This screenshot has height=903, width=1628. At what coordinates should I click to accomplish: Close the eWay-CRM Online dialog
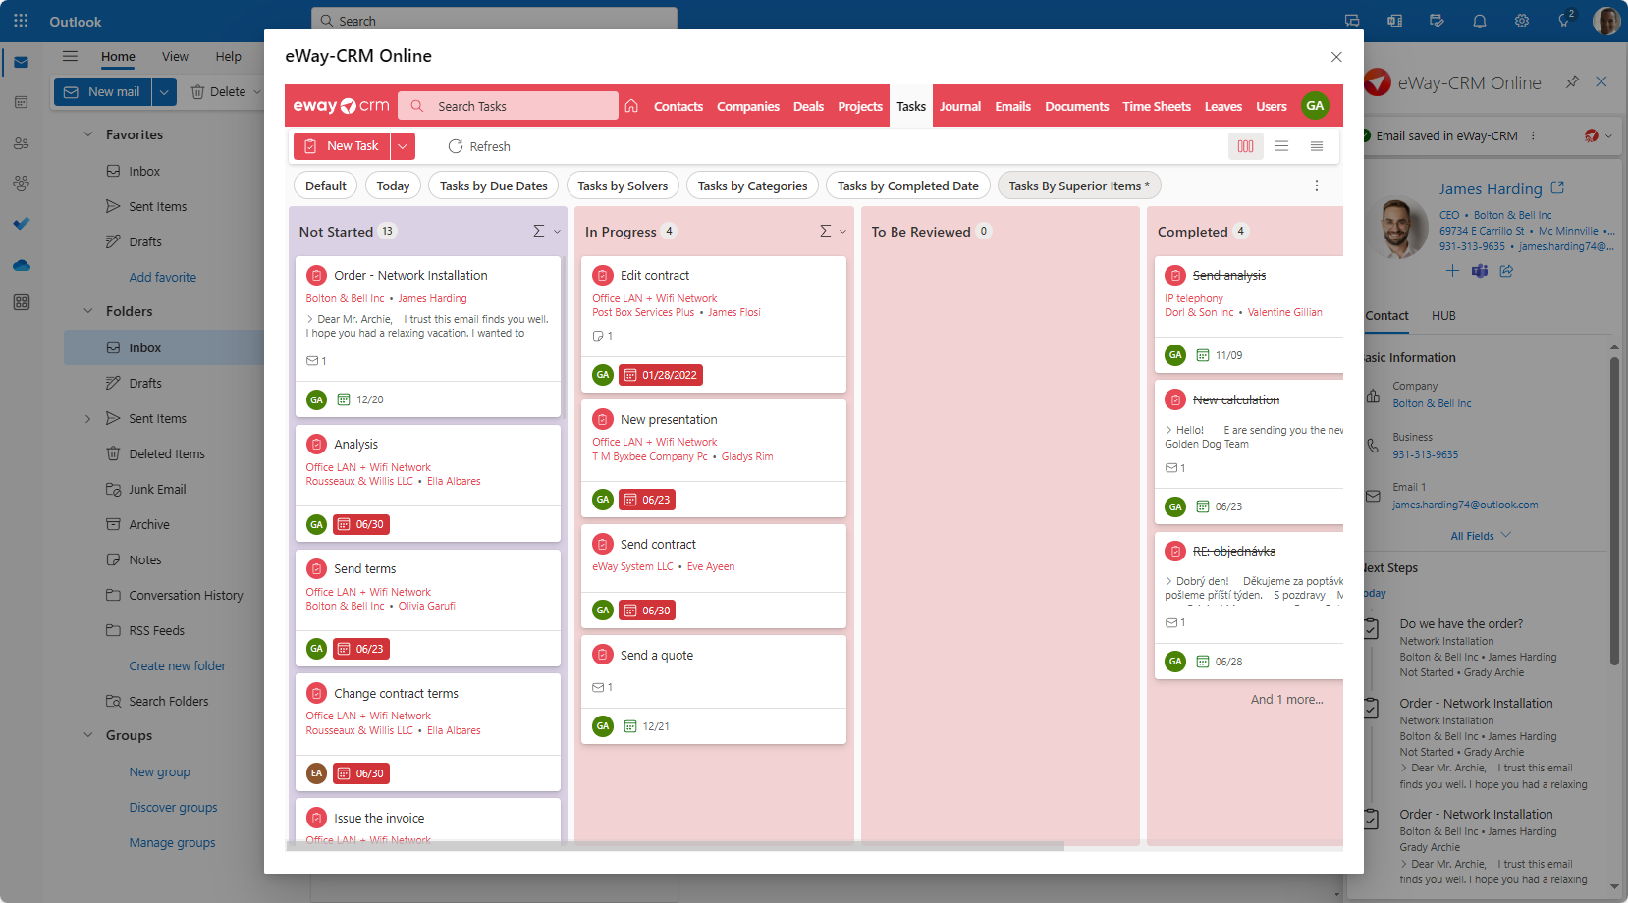pos(1336,57)
